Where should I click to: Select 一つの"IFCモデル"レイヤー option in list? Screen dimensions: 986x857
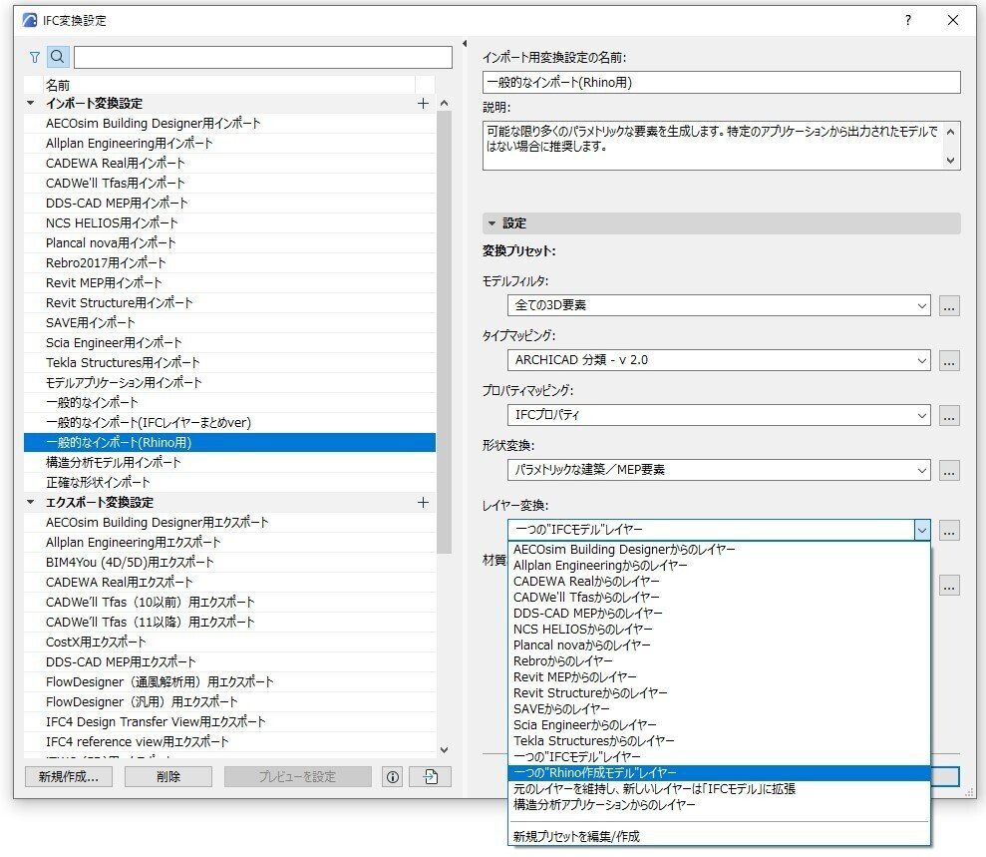click(x=719, y=757)
